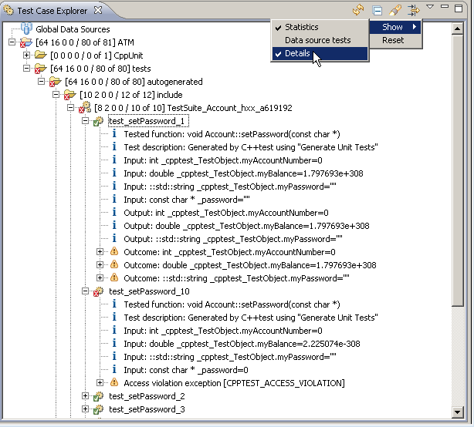Click the vertical scrollbar thumb
Viewport: 474px width, 427px height.
[457, 170]
